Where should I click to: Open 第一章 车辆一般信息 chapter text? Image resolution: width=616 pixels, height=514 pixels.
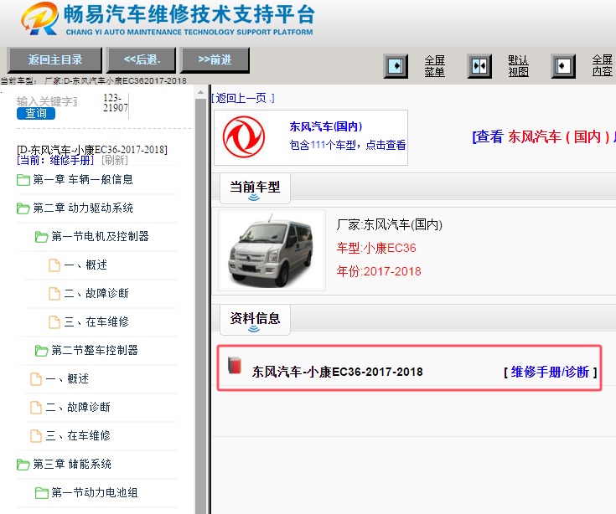click(83, 180)
